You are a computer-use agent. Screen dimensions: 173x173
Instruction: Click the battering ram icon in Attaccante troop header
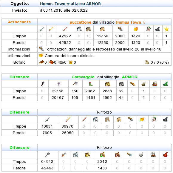[x=120, y=29]
